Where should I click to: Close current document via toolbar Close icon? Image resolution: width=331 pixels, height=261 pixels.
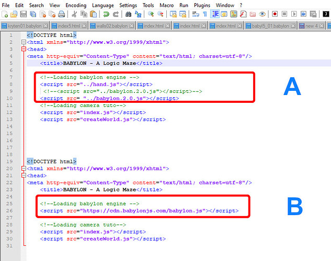(x=43, y=14)
